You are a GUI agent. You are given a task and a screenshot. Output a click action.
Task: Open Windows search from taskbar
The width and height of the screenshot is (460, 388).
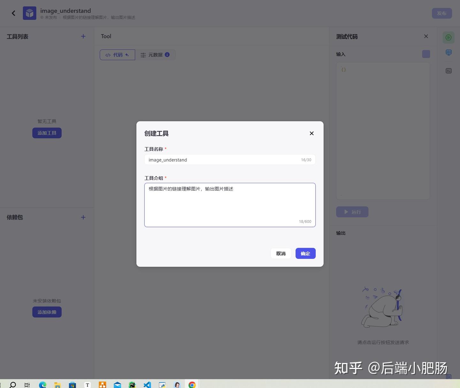tap(13, 384)
